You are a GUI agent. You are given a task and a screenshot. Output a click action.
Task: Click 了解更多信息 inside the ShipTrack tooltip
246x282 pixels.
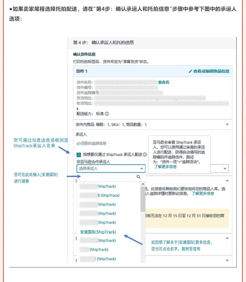(x=166, y=167)
